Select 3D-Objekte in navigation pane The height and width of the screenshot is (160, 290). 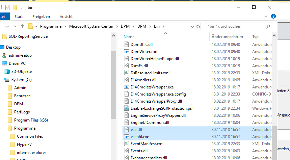22,72
